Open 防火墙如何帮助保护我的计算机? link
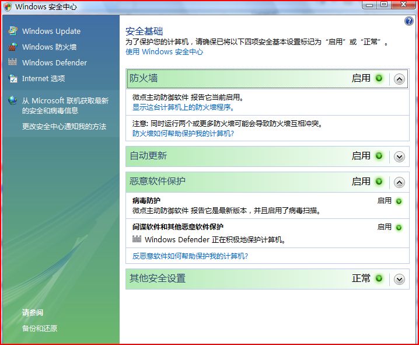 coord(183,133)
